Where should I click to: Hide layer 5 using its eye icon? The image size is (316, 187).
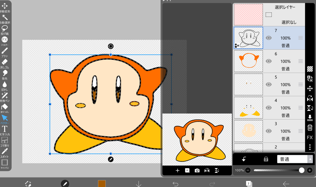click(269, 84)
